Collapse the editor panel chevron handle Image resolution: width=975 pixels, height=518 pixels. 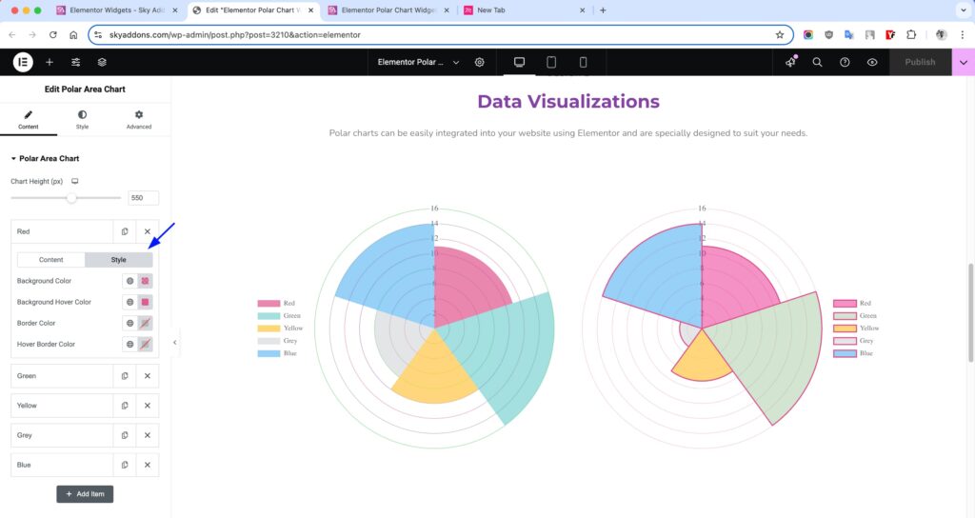click(175, 342)
